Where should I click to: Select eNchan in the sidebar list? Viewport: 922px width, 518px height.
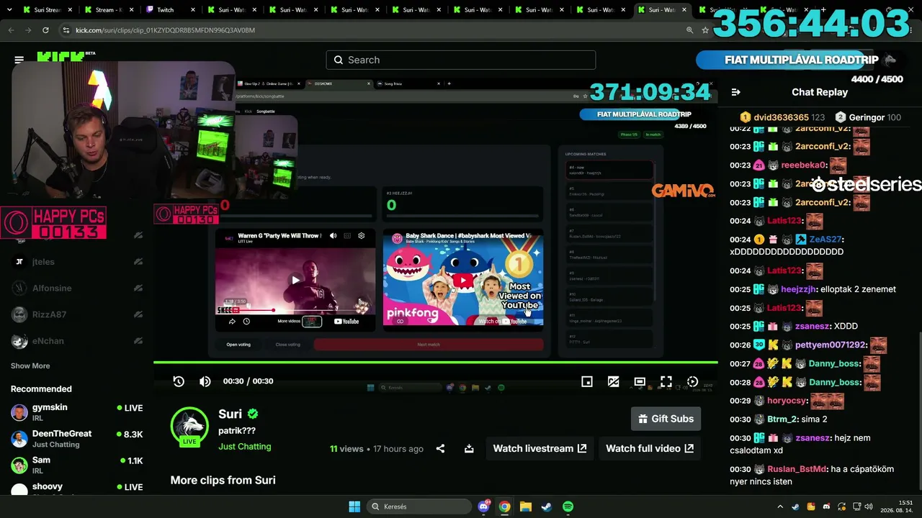pyautogui.click(x=76, y=341)
